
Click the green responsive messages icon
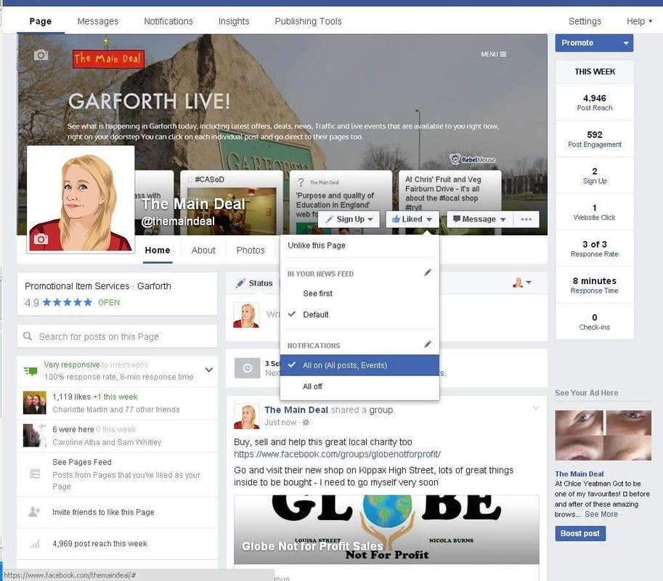[x=30, y=371]
